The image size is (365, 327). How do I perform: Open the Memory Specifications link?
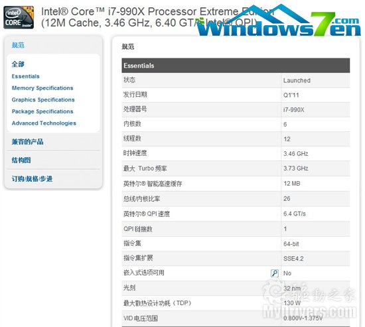pos(42,88)
